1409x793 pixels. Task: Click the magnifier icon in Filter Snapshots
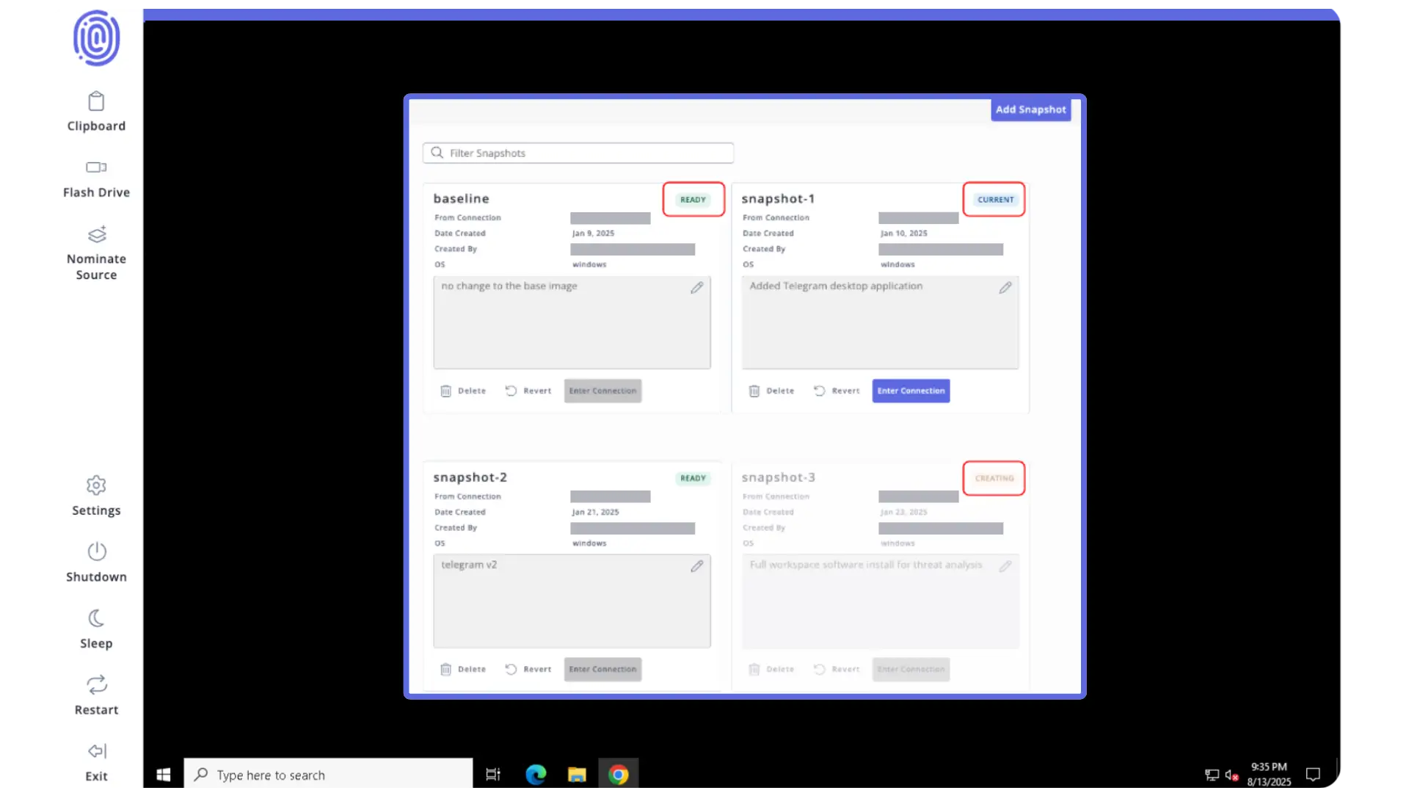[437, 153]
